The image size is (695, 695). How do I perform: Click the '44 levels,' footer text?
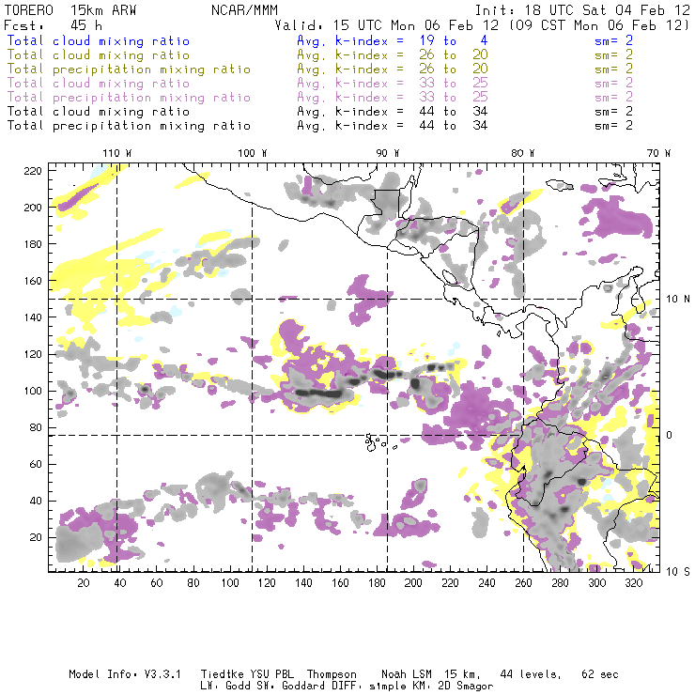pos(531,674)
